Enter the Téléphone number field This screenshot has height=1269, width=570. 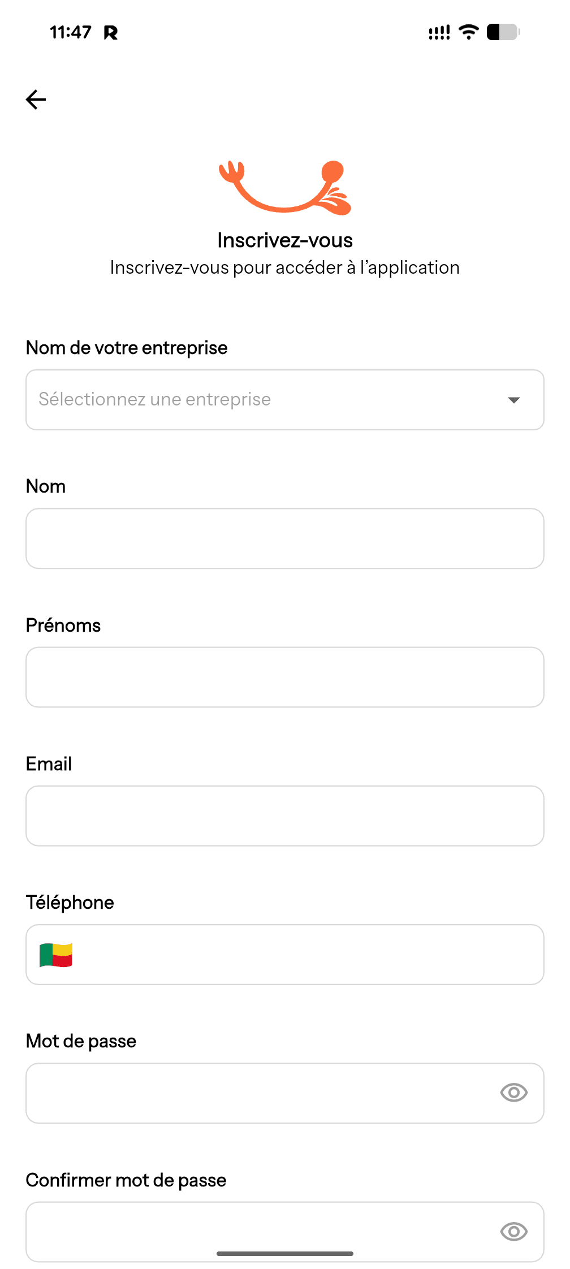coord(305,955)
